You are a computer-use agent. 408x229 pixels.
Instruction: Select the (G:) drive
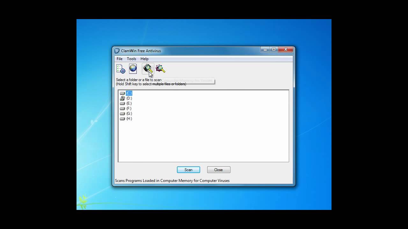pos(129,114)
